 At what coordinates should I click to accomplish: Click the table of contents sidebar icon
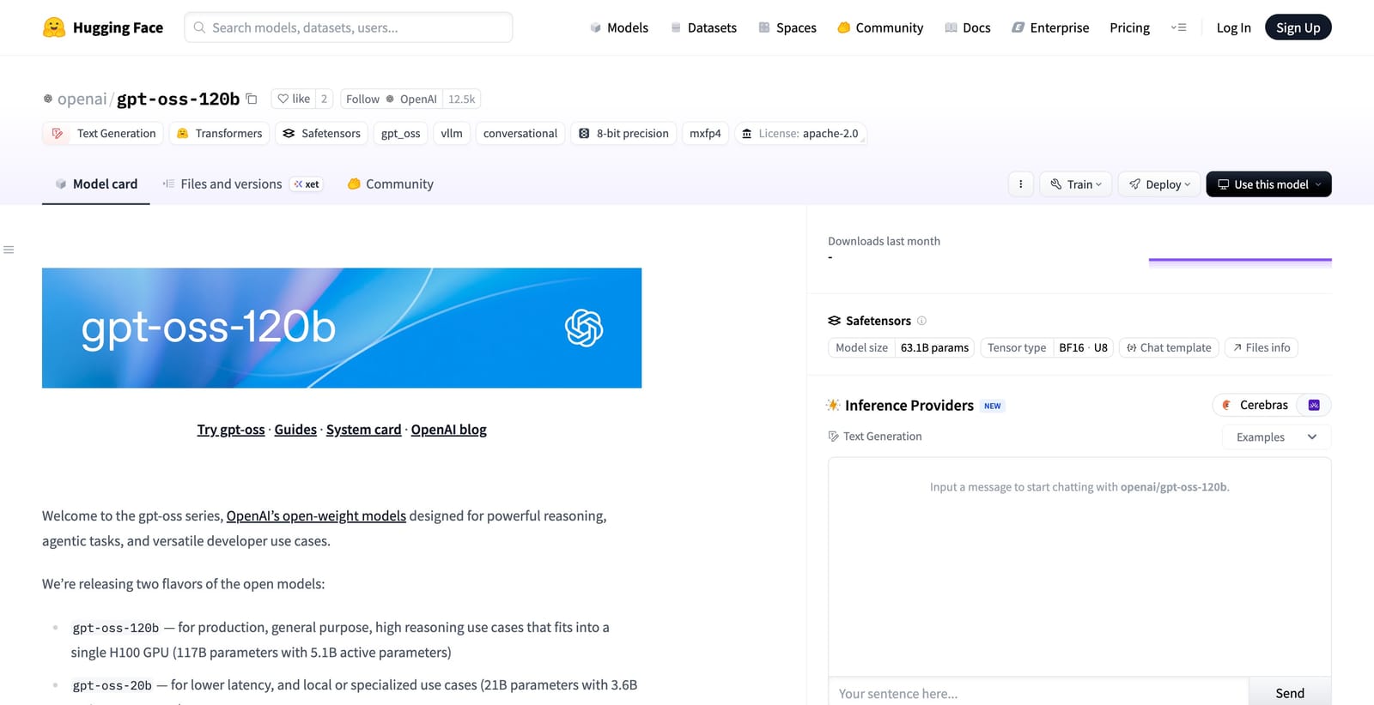[9, 250]
